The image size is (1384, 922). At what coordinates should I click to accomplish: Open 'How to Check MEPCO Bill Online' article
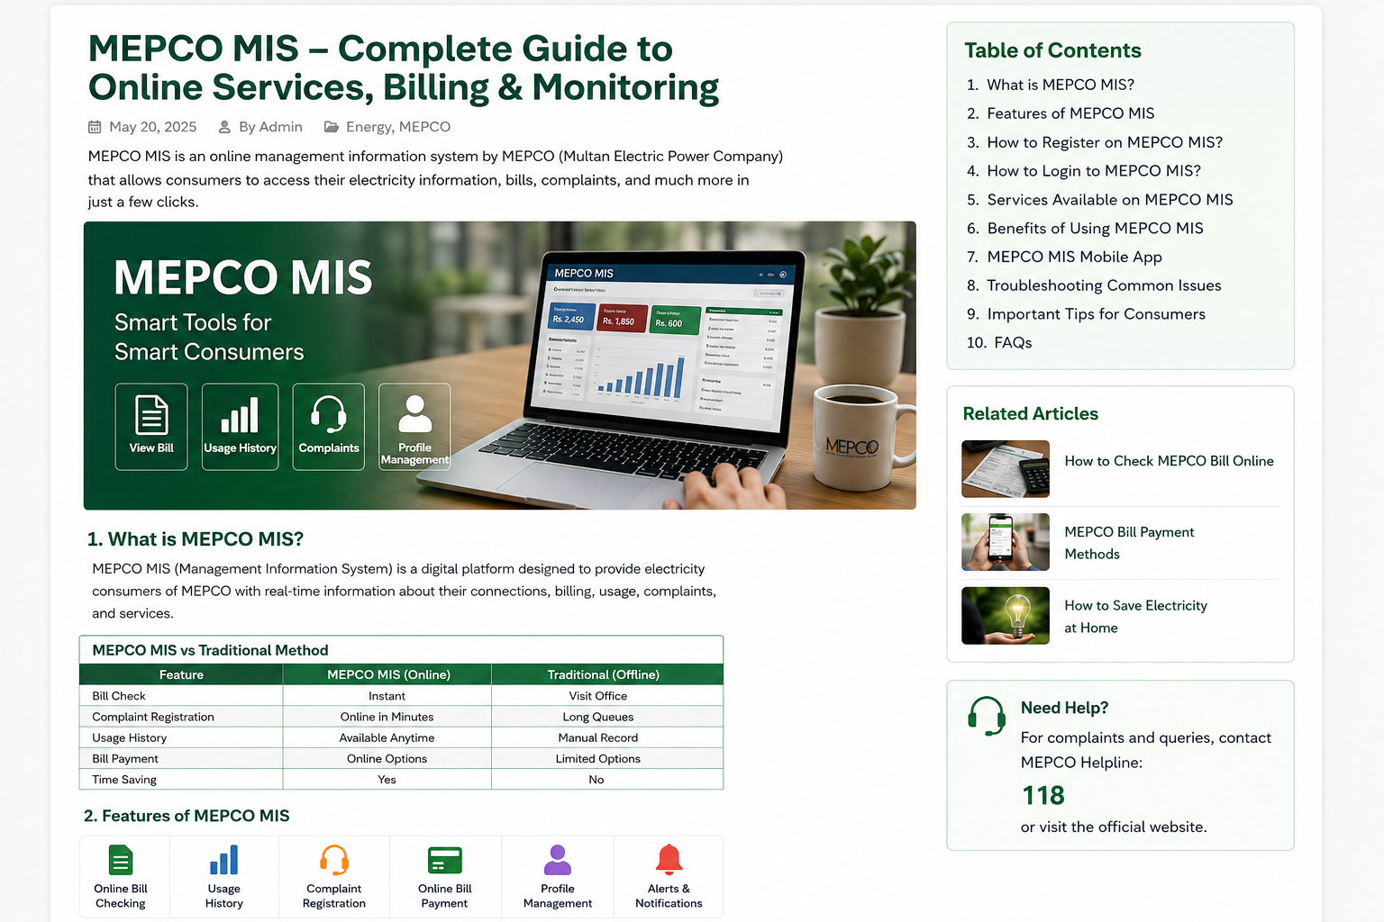[1169, 461]
